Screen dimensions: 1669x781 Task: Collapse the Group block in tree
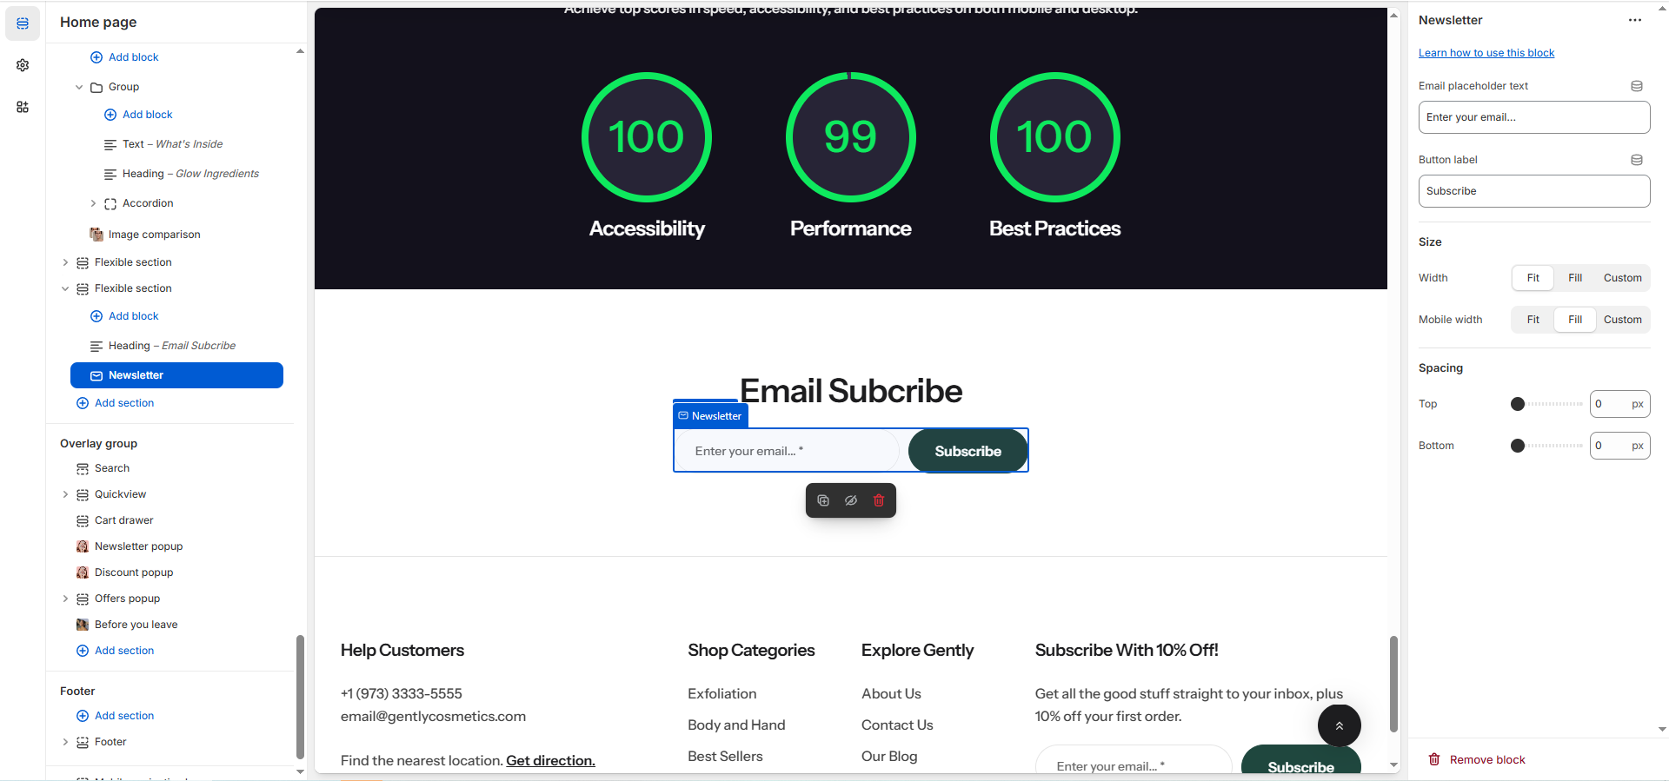pos(79,87)
